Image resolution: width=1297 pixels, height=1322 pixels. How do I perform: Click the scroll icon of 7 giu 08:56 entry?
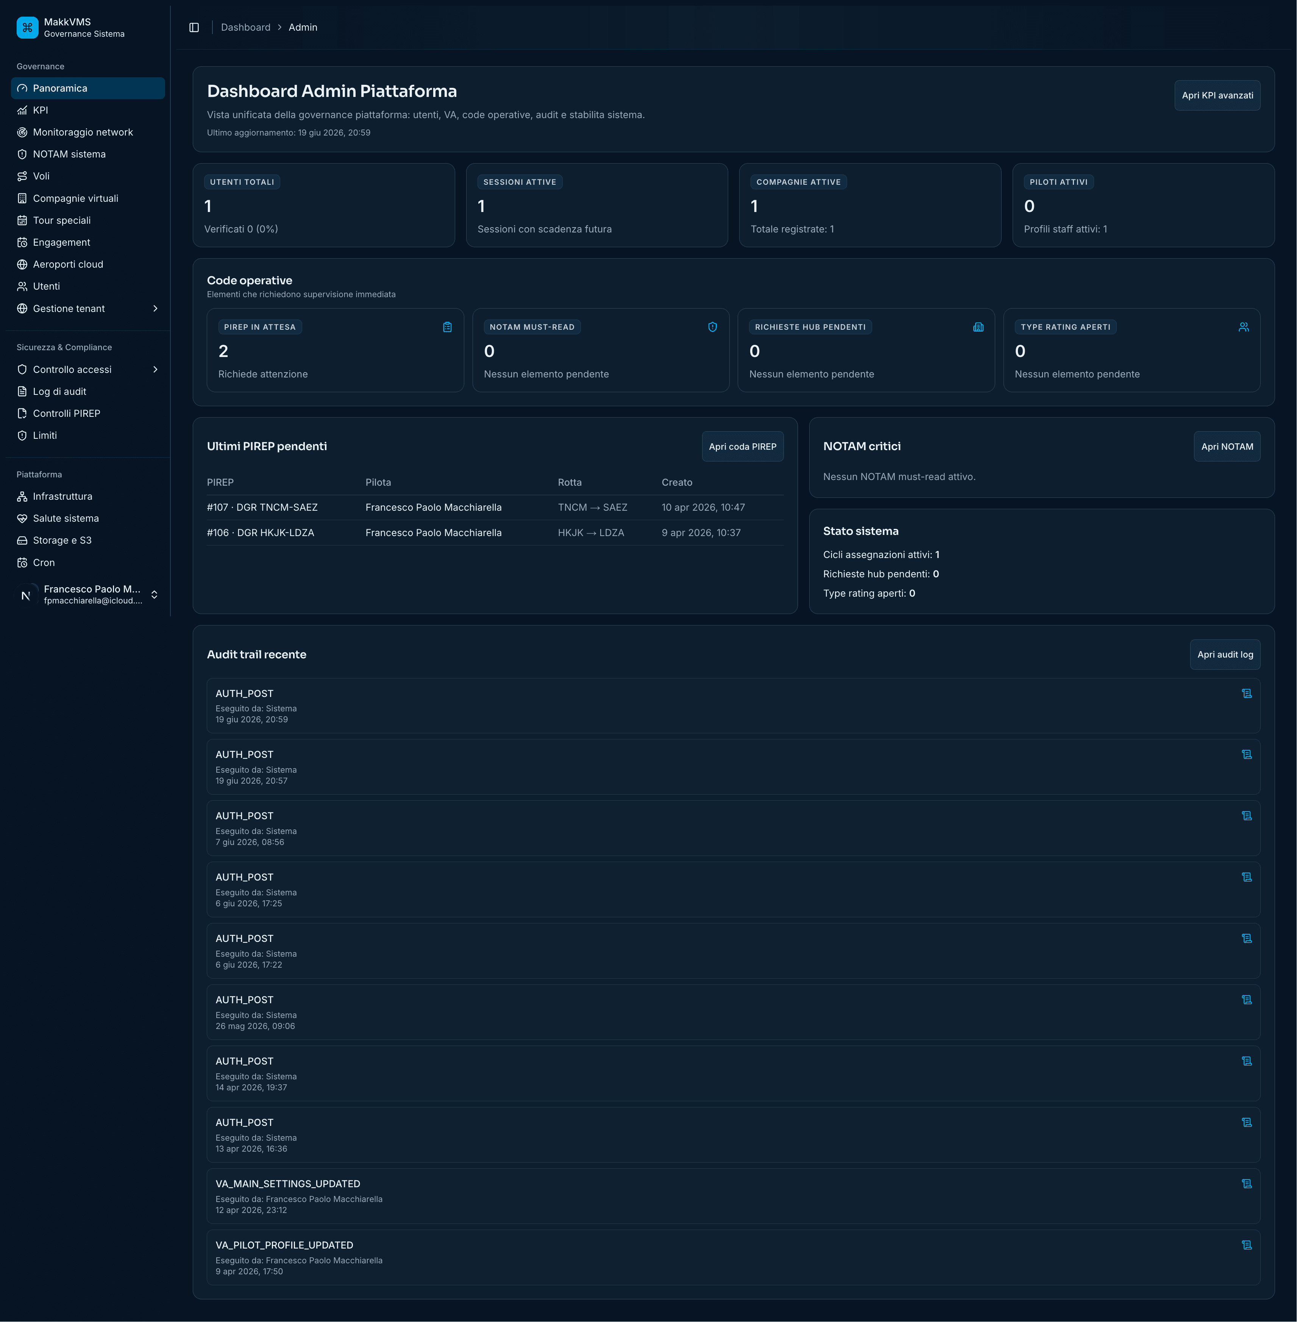(x=1247, y=816)
